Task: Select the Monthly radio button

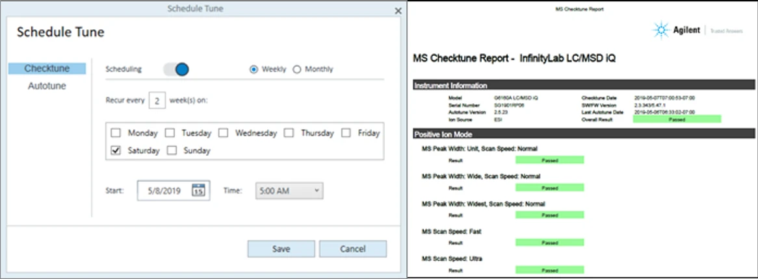Action: point(297,69)
